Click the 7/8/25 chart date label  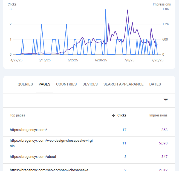[129, 60]
